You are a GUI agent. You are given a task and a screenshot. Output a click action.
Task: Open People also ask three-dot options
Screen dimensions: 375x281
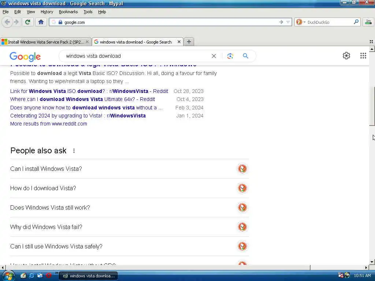74,151
